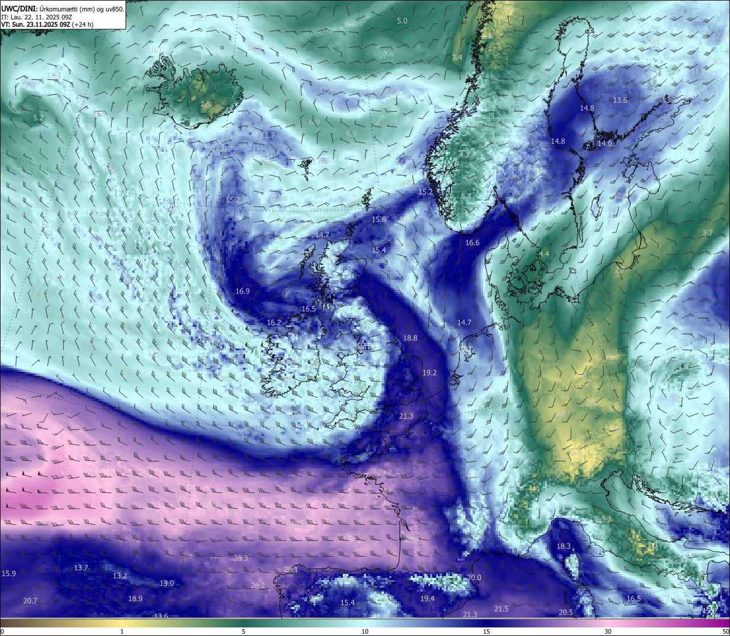Screen dimensions: 730x636
Task: Click the 19.2 value label on the map
Action: pyautogui.click(x=429, y=372)
